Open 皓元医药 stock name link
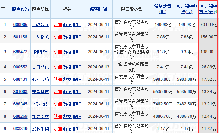This screenshot has width=219, height=133. [41, 79]
